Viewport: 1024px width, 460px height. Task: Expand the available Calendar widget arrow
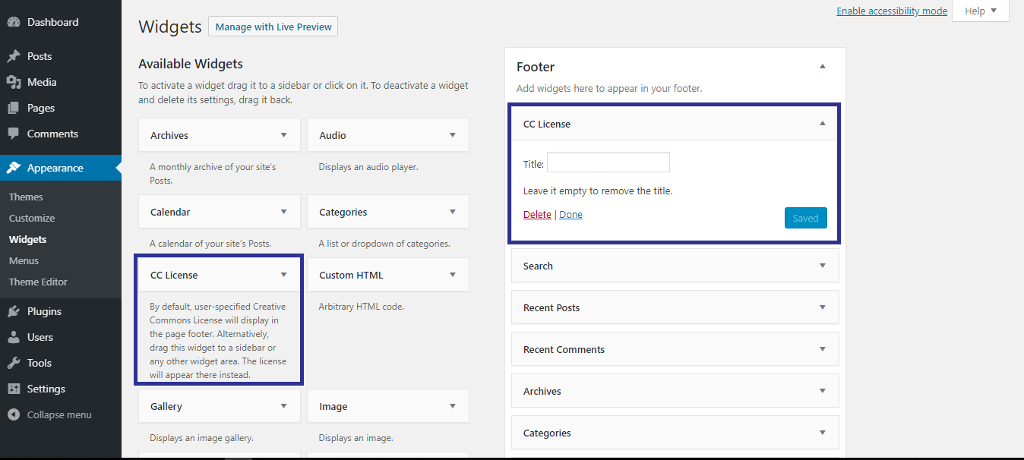click(x=283, y=212)
